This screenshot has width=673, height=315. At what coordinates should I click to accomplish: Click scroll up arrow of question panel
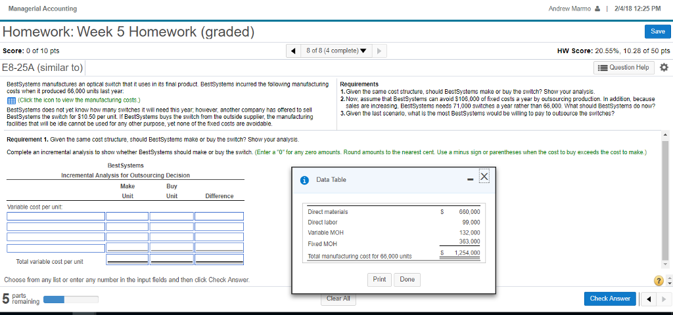tap(666, 135)
